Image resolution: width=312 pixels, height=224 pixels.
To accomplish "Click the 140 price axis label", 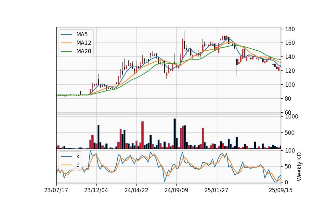I will (x=290, y=57).
